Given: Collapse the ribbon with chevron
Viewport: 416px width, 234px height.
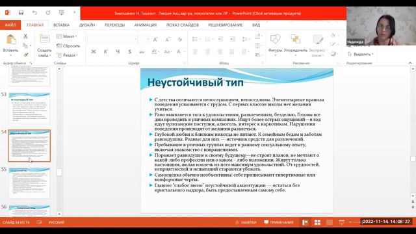Looking at the screenshot, I should pyautogui.click(x=410, y=63).
